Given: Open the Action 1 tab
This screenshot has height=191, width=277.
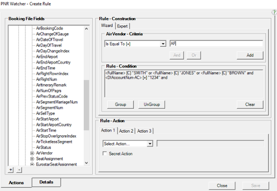Looking at the screenshot, I should [108, 130].
